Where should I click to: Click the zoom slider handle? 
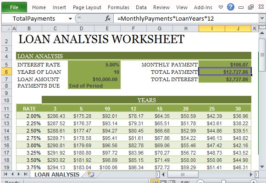223,182
